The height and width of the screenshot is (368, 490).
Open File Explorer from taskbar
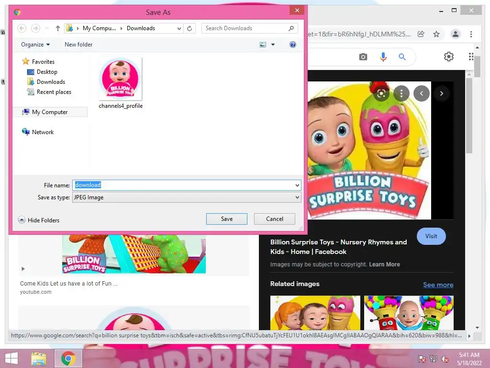[x=38, y=358]
